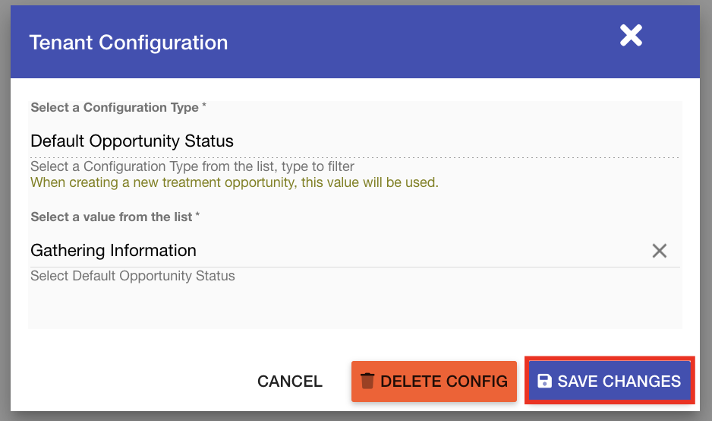Open the Configuration Type dropdown
This screenshot has width=712, height=421.
point(354,141)
